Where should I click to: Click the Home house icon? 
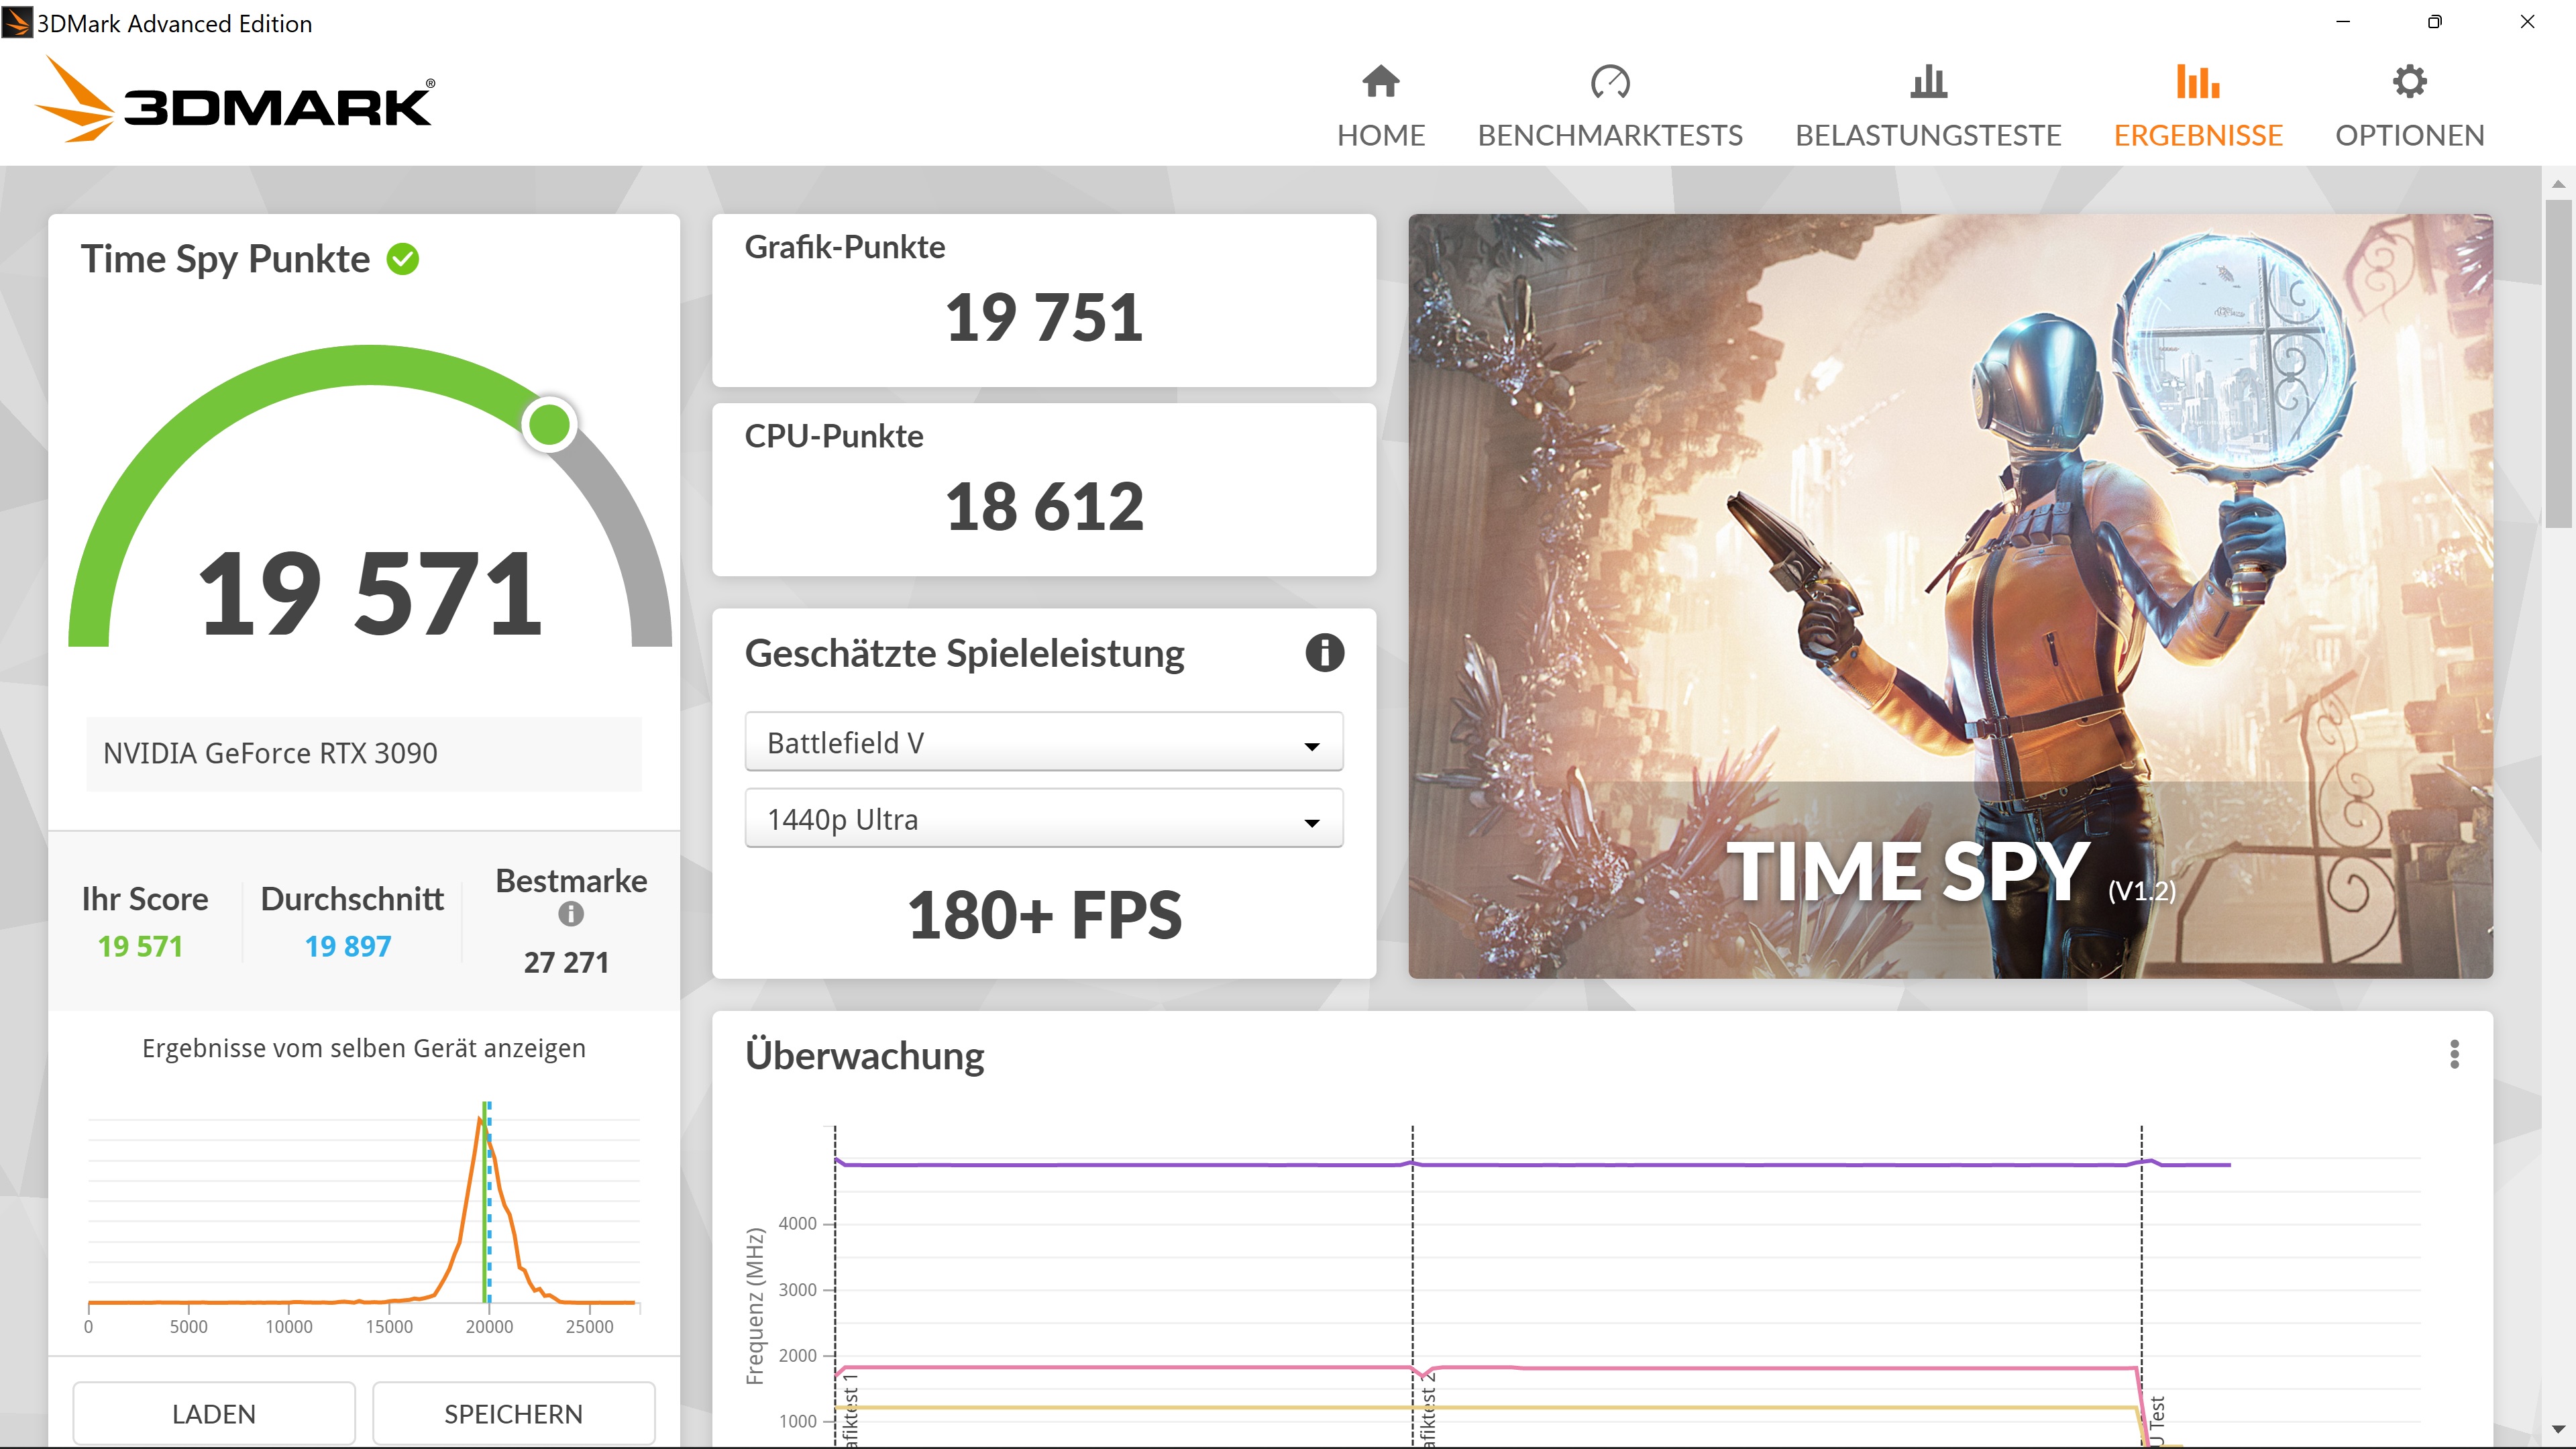1380,82
